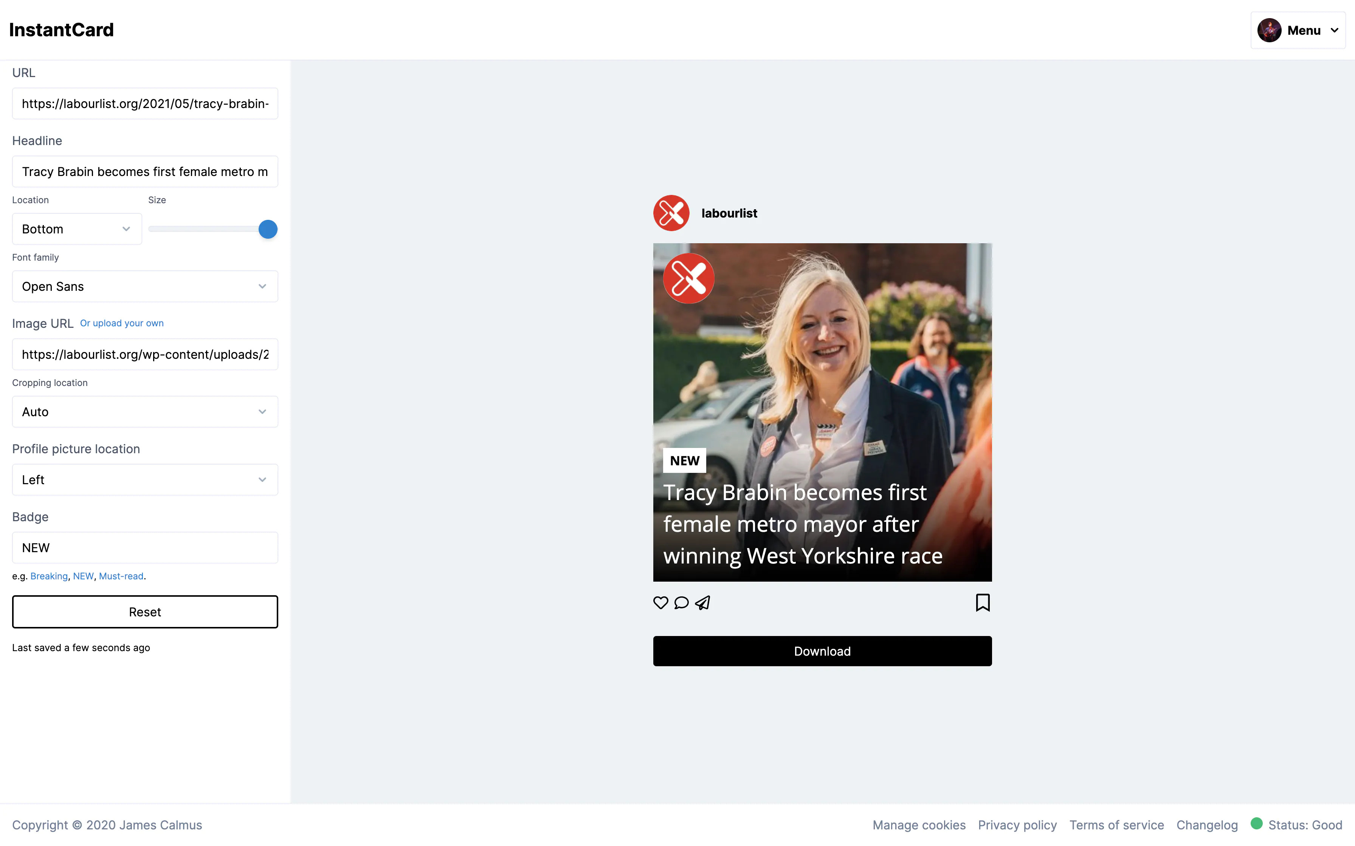
Task: Select the Breaking badge suggestion
Action: [x=49, y=576]
